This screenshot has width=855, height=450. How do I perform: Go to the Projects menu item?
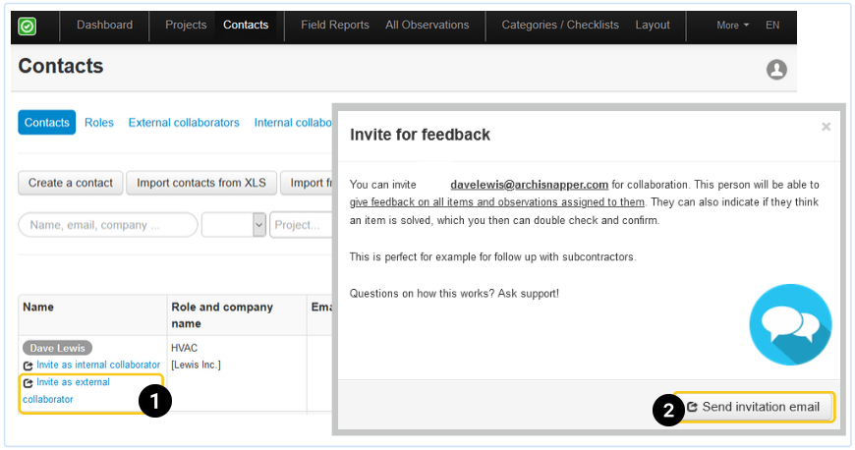click(x=186, y=26)
